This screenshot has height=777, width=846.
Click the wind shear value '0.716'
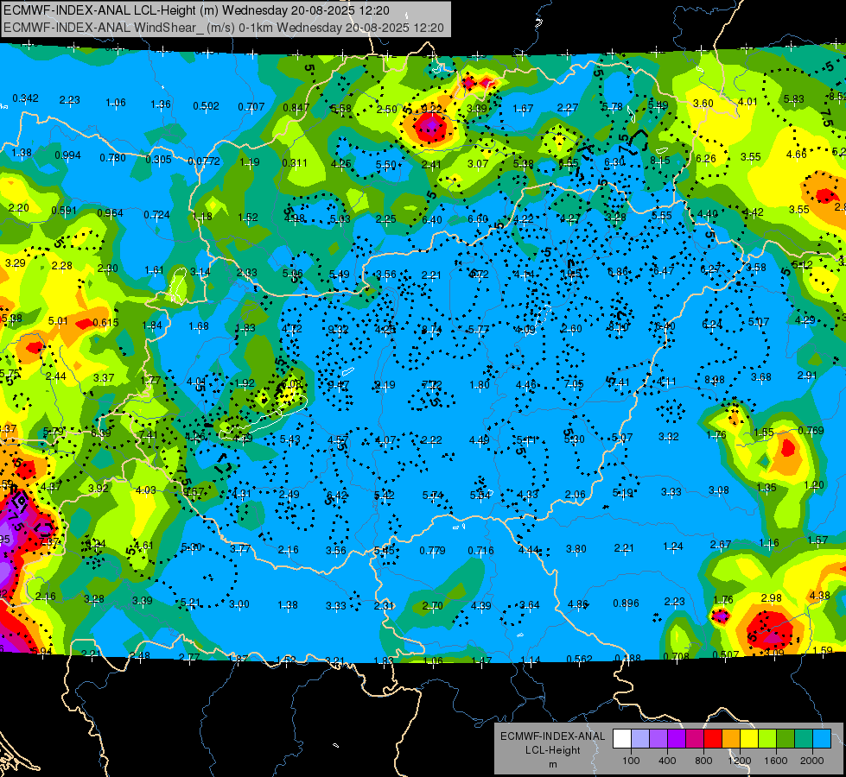pyautogui.click(x=480, y=551)
